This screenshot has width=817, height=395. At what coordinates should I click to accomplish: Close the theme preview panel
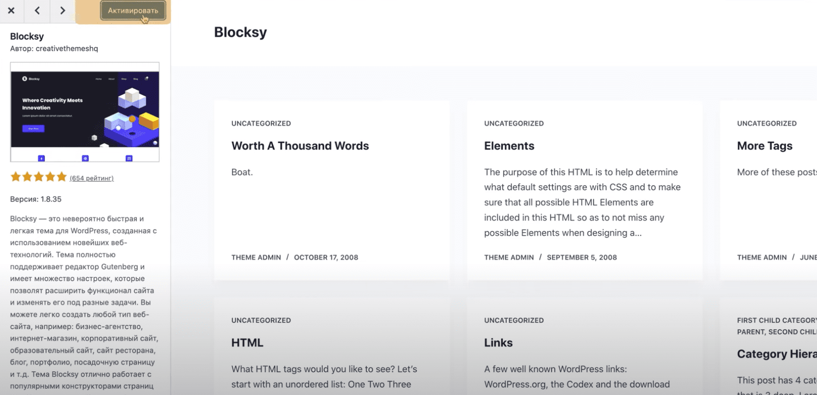pos(11,11)
